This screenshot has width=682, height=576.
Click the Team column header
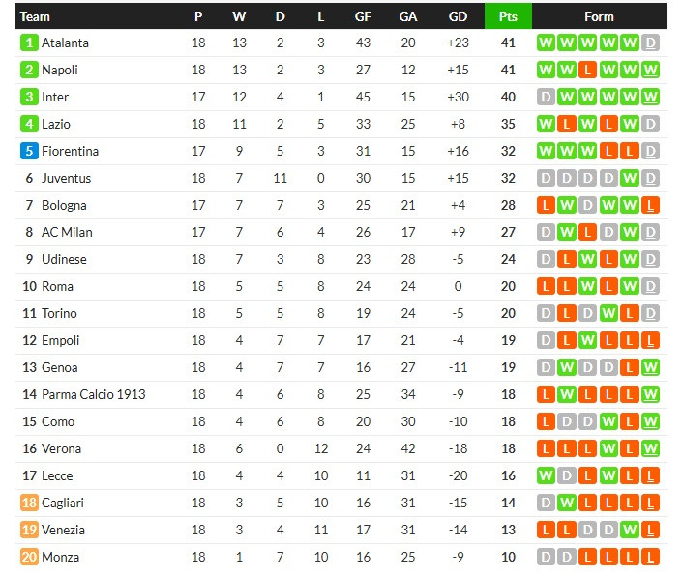click(x=36, y=16)
